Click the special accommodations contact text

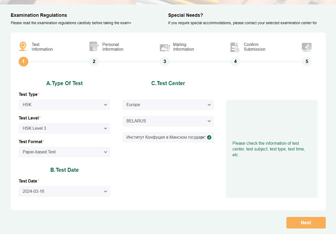(242, 23)
